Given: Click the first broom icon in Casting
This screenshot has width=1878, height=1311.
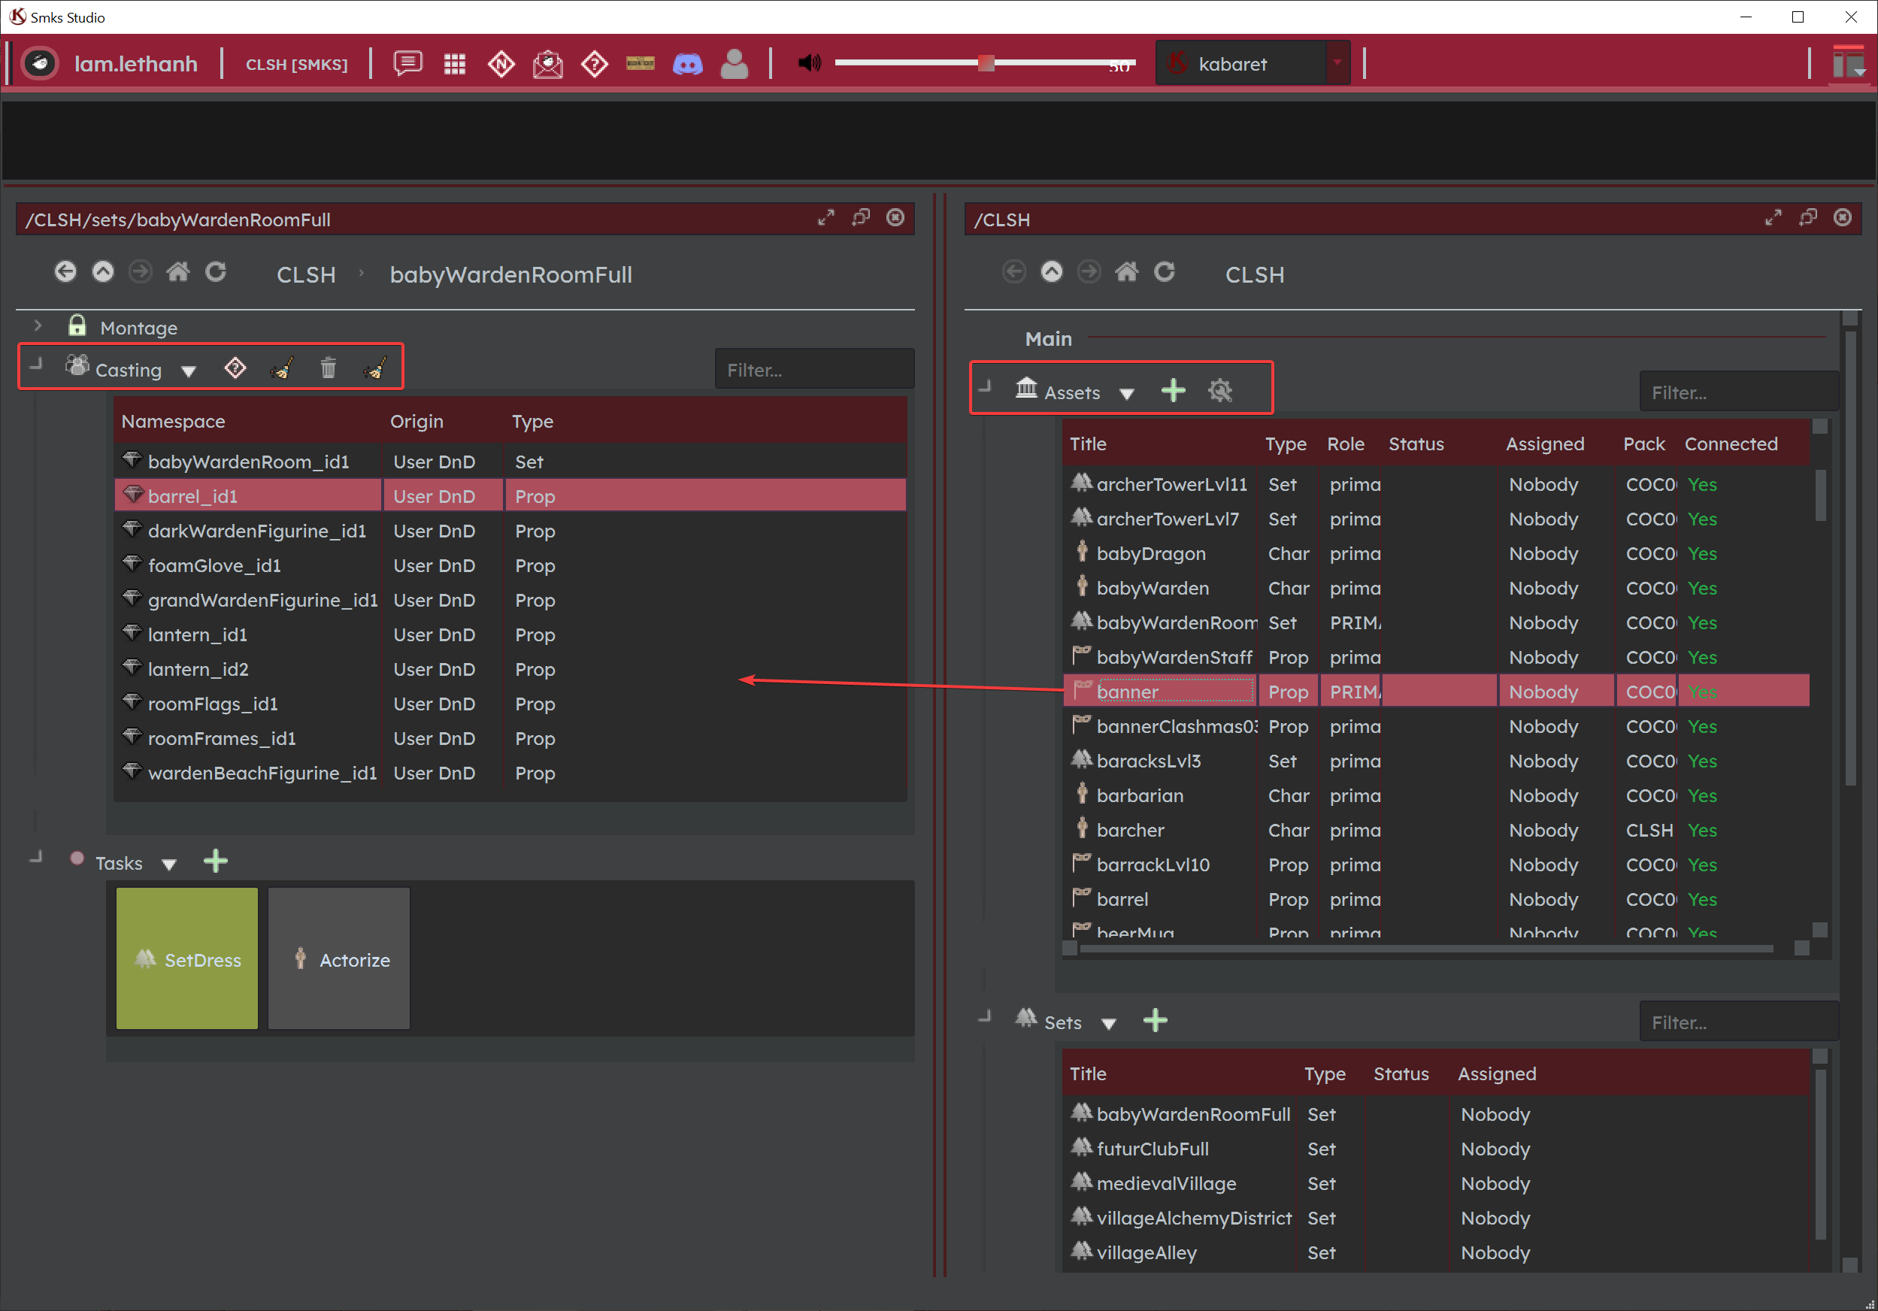Looking at the screenshot, I should pos(281,369).
